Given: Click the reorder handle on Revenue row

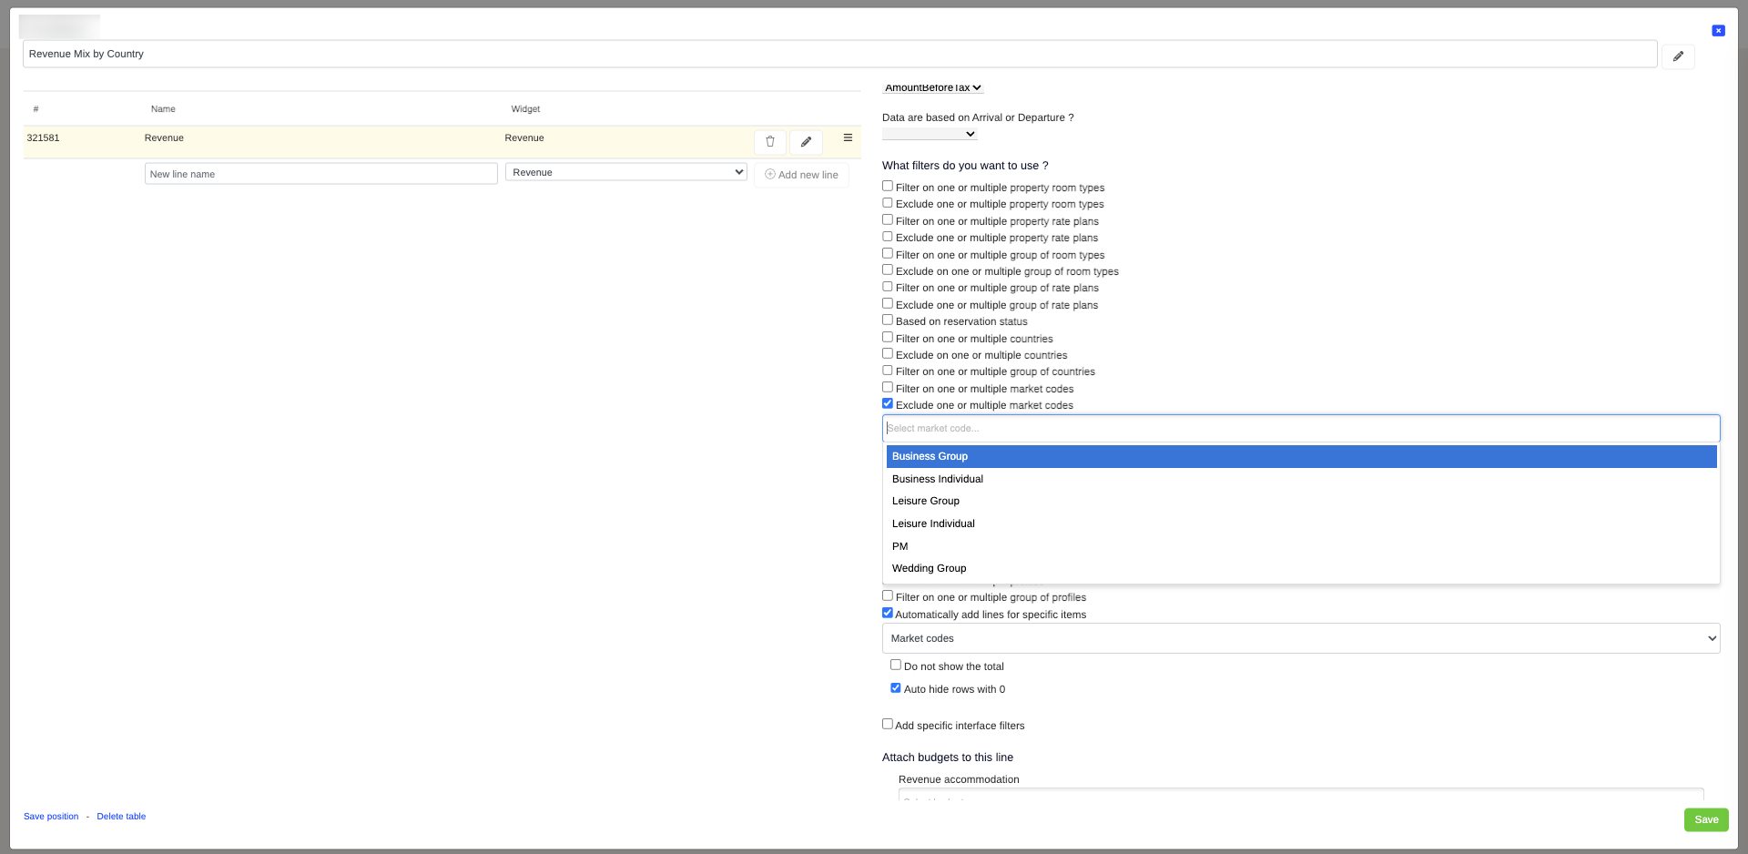Looking at the screenshot, I should click(848, 138).
